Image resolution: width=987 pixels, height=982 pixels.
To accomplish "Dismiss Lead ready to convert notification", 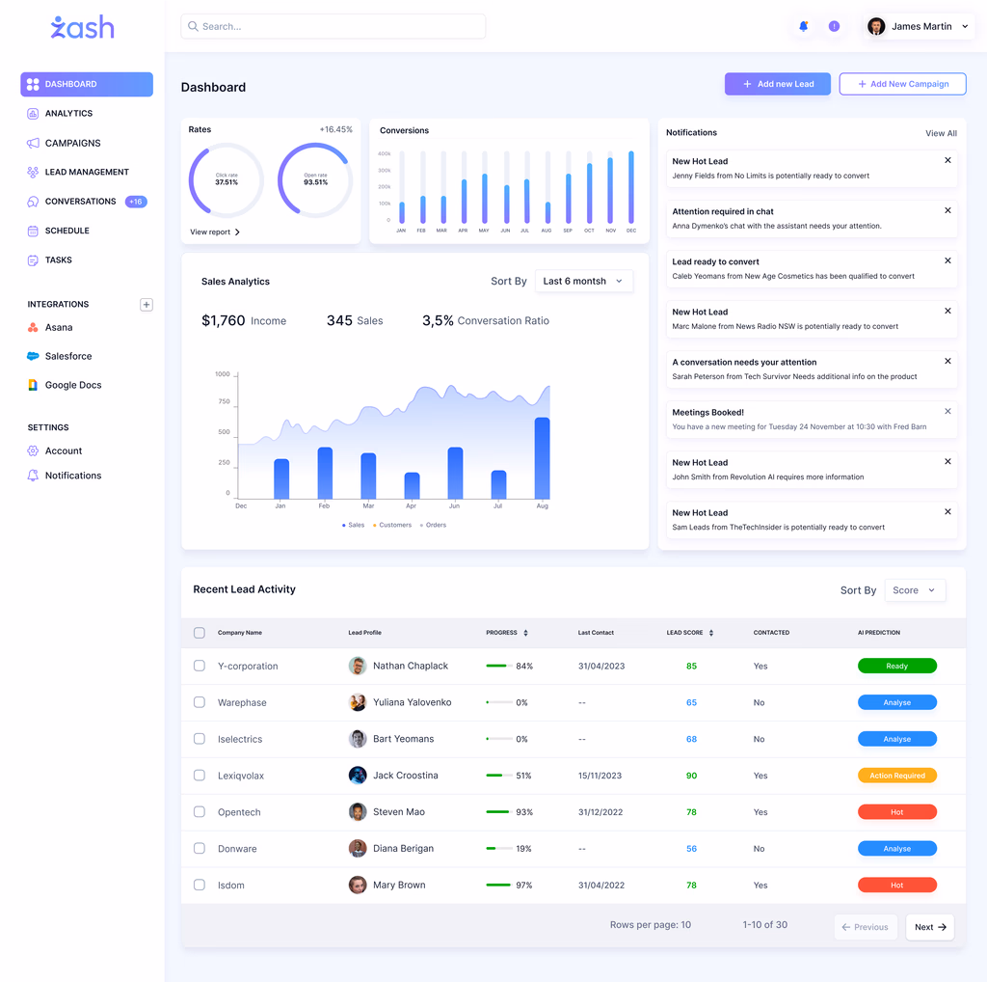I will pyautogui.click(x=947, y=260).
